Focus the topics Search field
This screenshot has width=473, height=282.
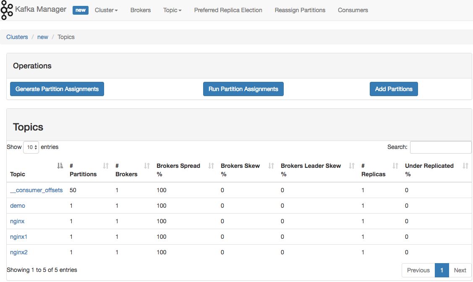(441, 147)
